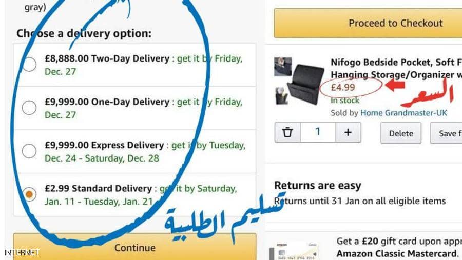This screenshot has width=462, height=260.
Task: Click the Delete button for the item
Action: click(401, 133)
